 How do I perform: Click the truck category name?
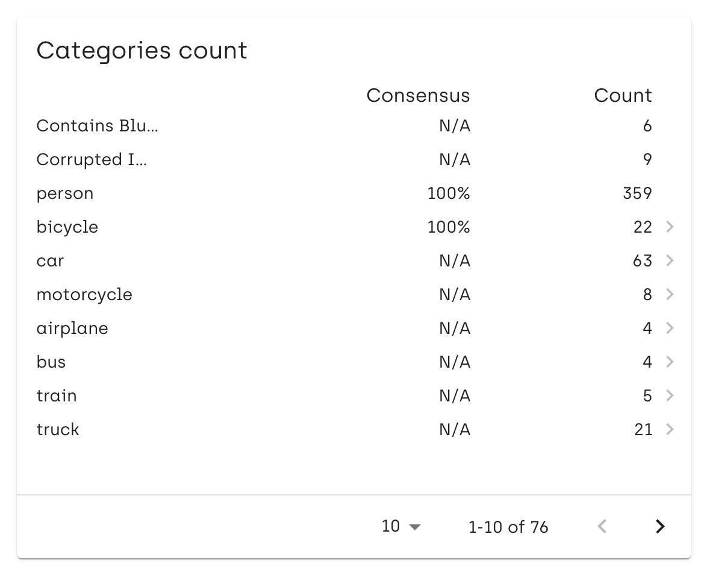point(58,429)
